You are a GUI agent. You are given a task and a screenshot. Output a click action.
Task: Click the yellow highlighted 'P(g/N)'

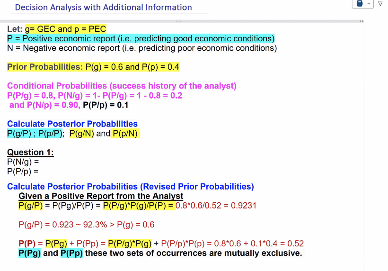tap(82, 134)
